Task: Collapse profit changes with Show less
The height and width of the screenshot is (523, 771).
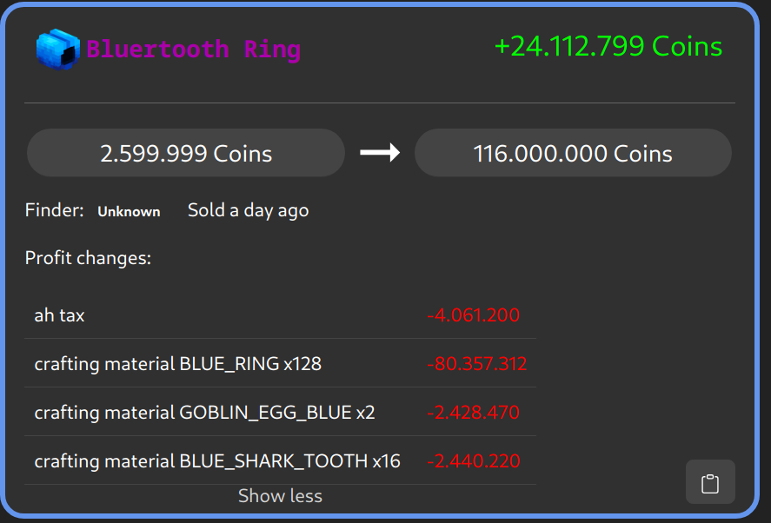Action: 280,496
